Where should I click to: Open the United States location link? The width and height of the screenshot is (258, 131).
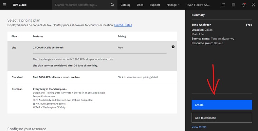(123, 25)
